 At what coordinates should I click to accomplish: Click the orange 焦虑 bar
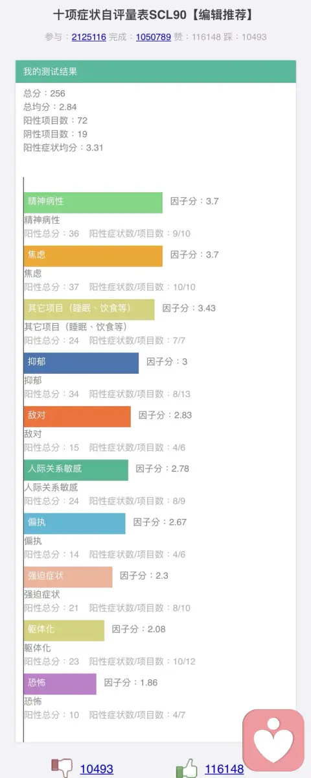pos(93,256)
